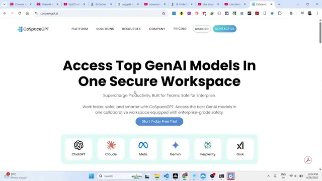Open the RESOURCES menu
The image size is (322, 181).
pyautogui.click(x=131, y=29)
